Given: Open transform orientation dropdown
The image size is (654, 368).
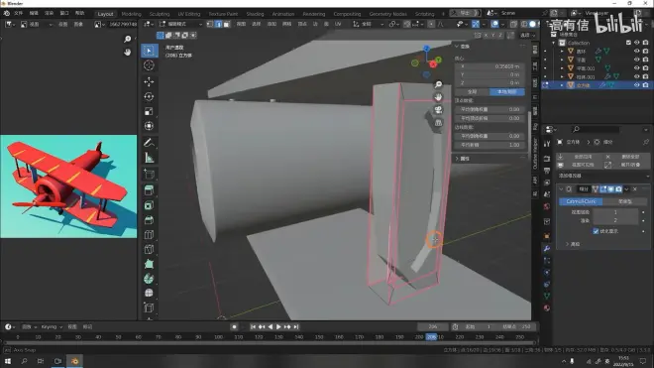Looking at the screenshot, I should 369,24.
